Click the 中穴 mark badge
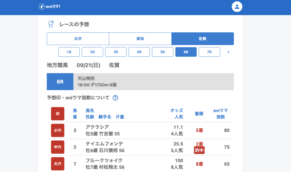 pyautogui.click(x=58, y=147)
